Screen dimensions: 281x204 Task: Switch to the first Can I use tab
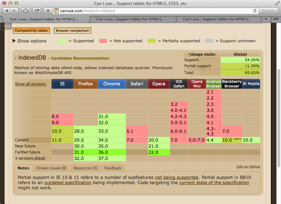[x=44, y=19]
